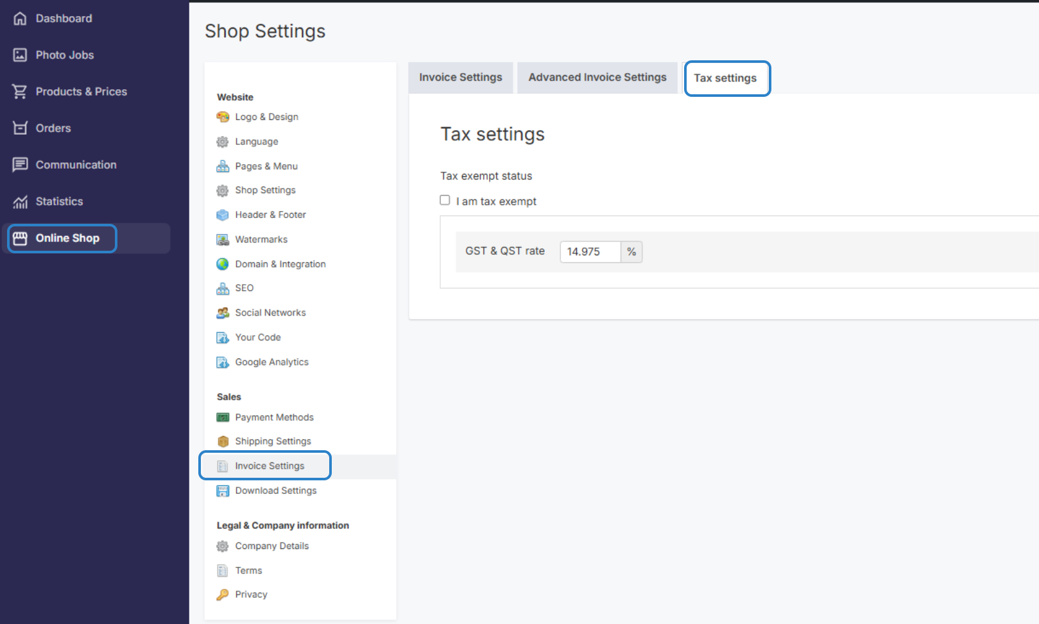This screenshot has width=1039, height=624.
Task: Open the Communication section
Action: pos(76,165)
